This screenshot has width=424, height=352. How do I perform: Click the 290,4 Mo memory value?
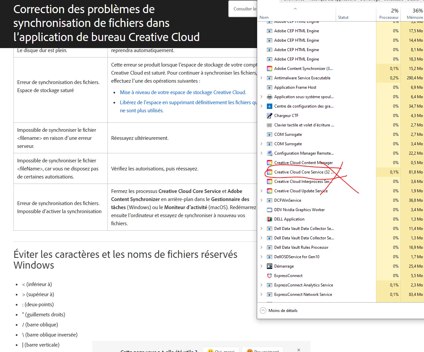415,78
